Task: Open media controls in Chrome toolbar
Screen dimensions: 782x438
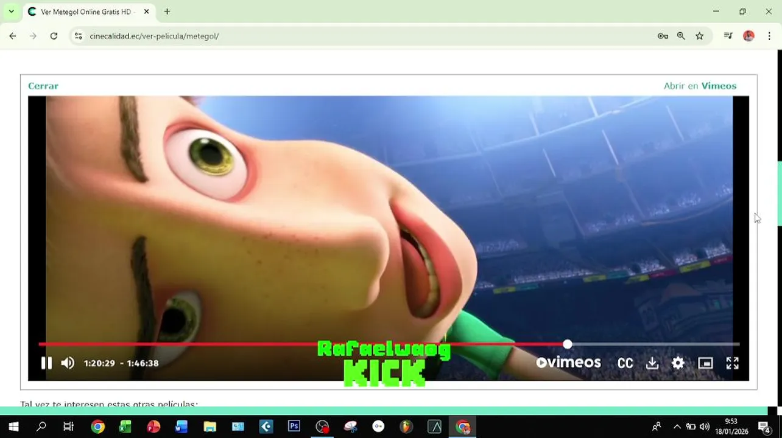Action: coord(728,36)
